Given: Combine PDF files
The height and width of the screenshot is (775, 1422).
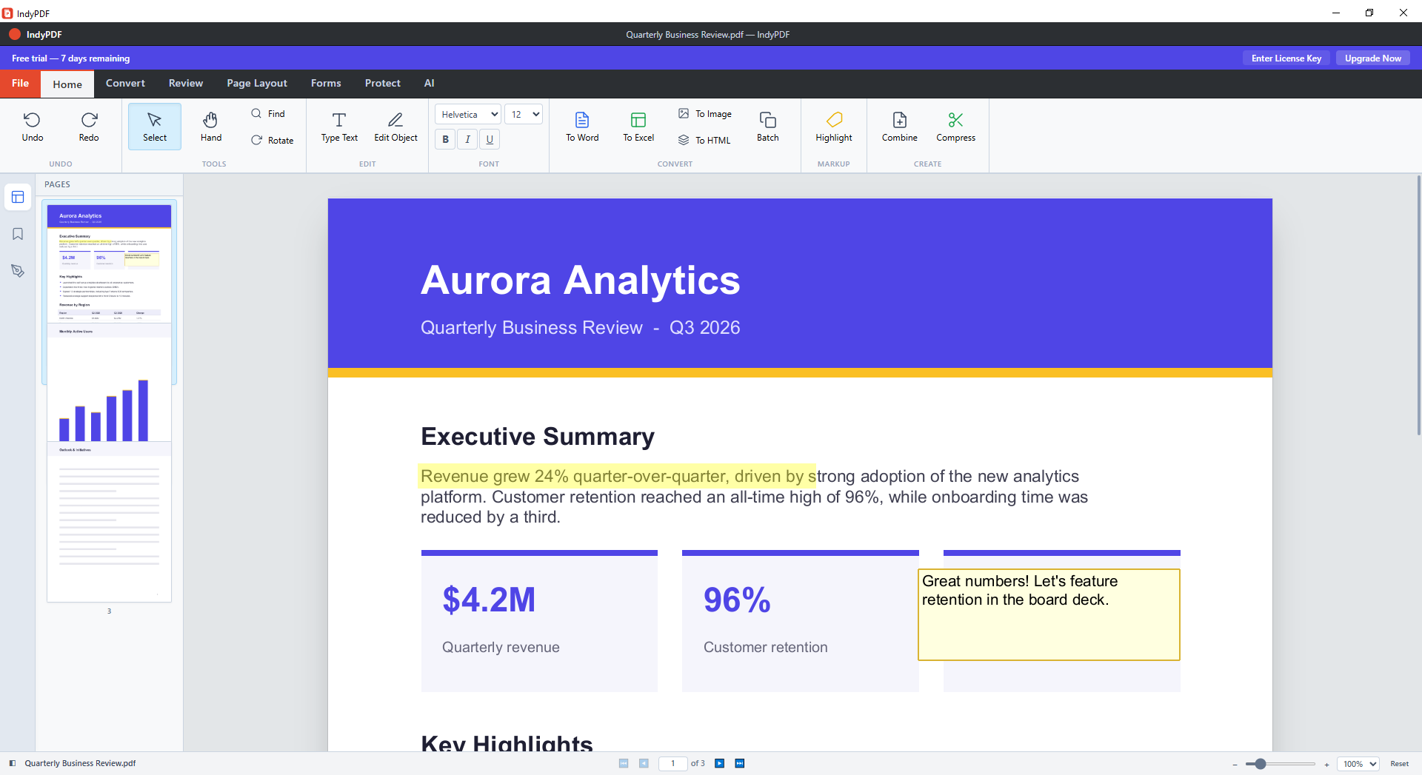Looking at the screenshot, I should [900, 127].
